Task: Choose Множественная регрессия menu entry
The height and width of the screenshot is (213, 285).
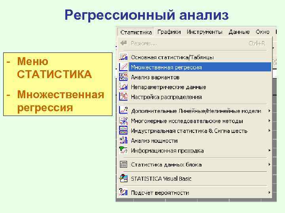Action: click(195, 67)
